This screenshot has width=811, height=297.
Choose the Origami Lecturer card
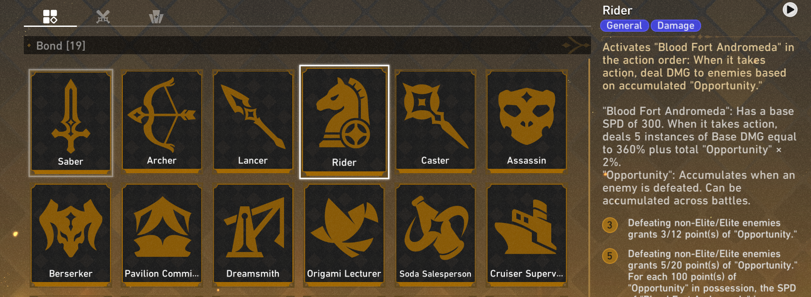pos(344,235)
